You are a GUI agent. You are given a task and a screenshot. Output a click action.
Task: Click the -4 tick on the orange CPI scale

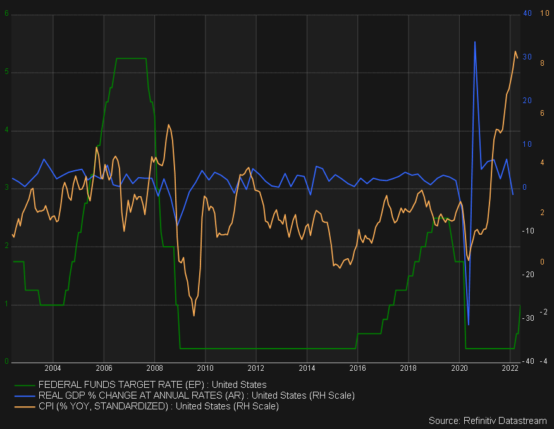coord(542,362)
